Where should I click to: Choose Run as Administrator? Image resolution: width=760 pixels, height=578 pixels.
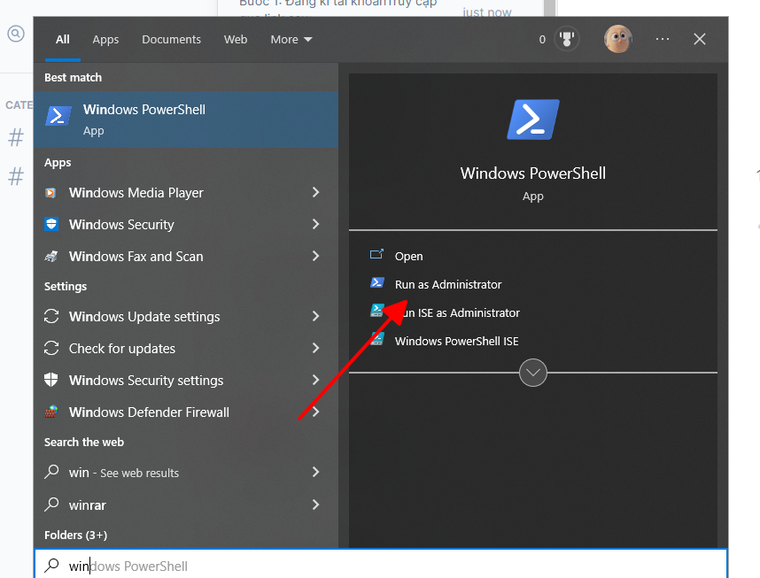click(448, 284)
